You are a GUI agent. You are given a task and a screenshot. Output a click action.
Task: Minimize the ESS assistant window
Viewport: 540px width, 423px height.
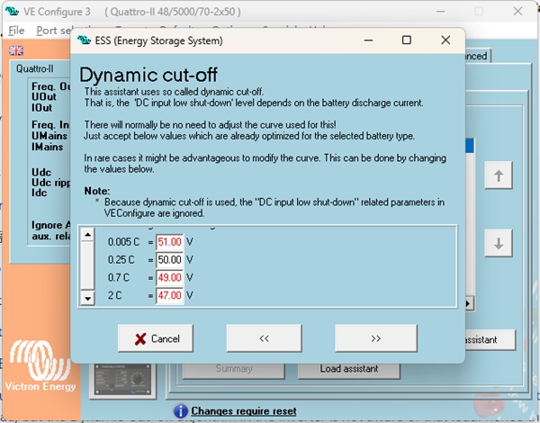368,40
